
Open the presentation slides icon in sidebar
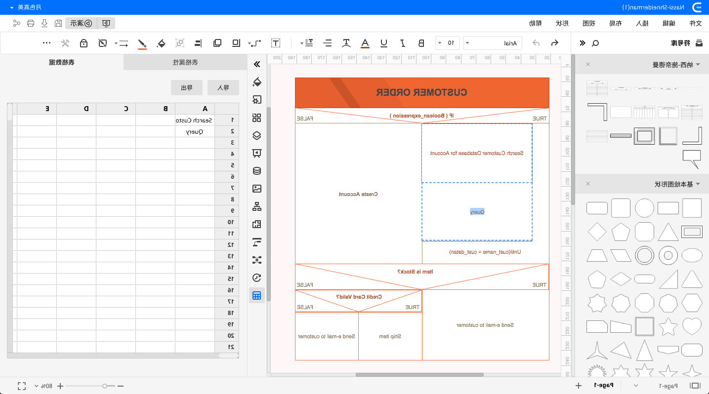256,153
